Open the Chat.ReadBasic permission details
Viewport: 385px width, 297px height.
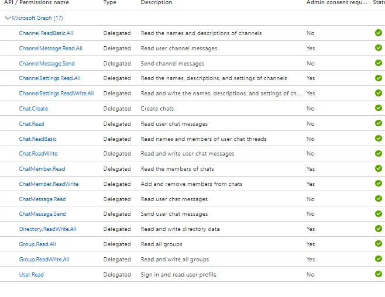coord(37,139)
